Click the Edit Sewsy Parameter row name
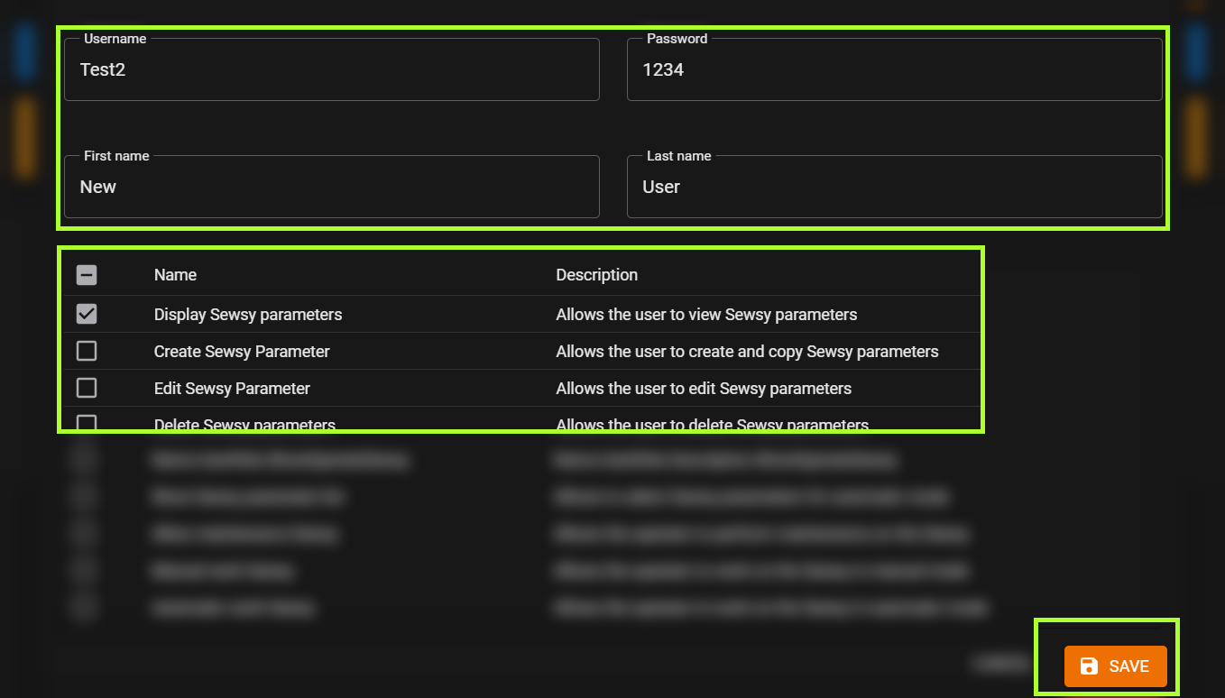1225x698 pixels. coord(232,389)
